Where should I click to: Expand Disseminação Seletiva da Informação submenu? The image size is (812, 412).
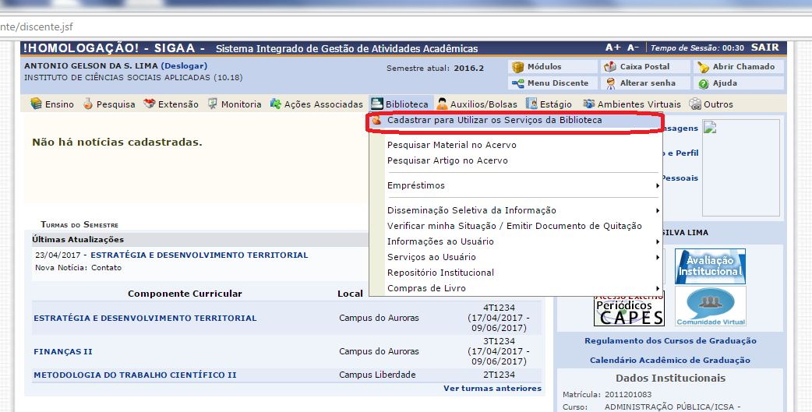(x=471, y=210)
